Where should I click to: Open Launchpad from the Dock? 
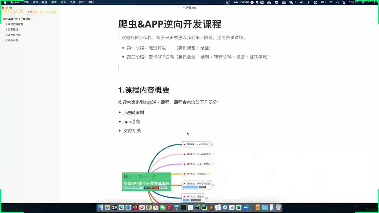(107, 208)
